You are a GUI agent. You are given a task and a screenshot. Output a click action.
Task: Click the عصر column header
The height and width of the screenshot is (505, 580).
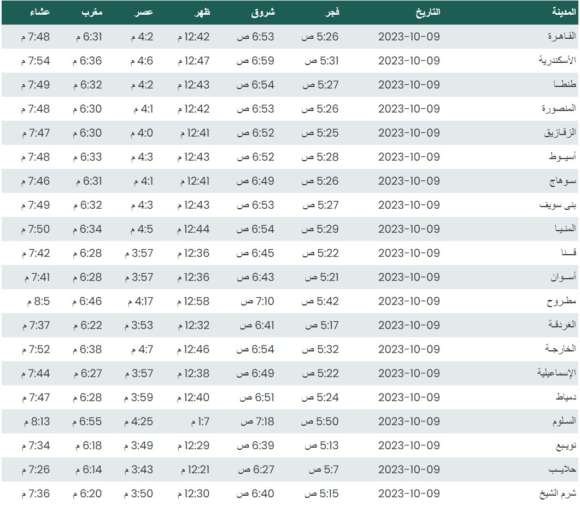click(x=144, y=12)
